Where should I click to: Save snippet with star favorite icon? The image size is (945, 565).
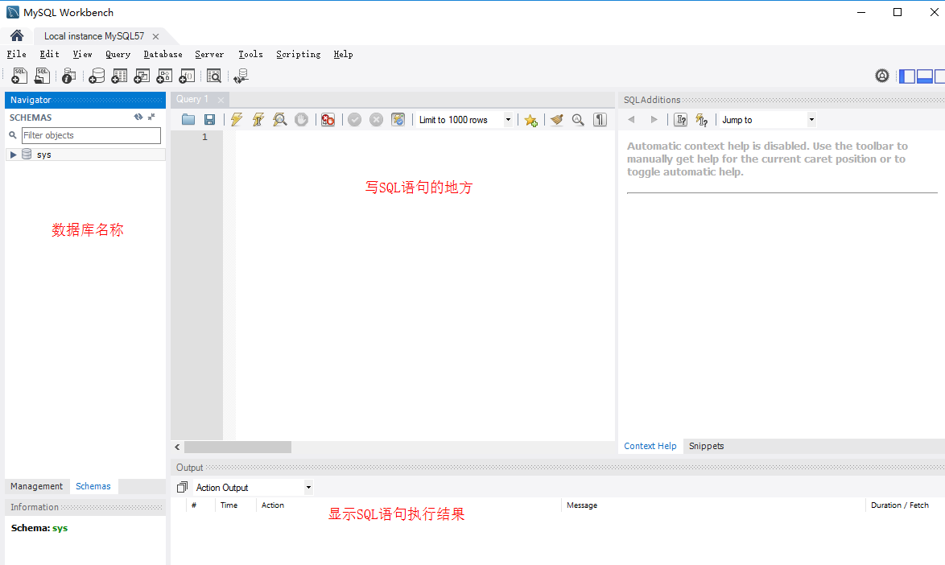(530, 119)
